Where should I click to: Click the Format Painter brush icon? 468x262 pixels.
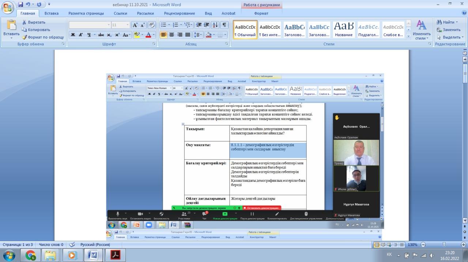24,37
